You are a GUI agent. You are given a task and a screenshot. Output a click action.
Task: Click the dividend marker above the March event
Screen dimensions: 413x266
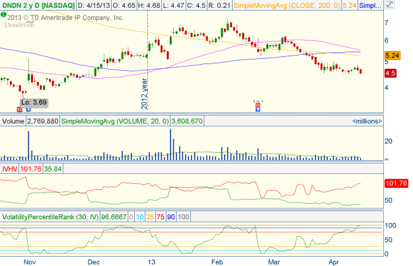coord(260,102)
